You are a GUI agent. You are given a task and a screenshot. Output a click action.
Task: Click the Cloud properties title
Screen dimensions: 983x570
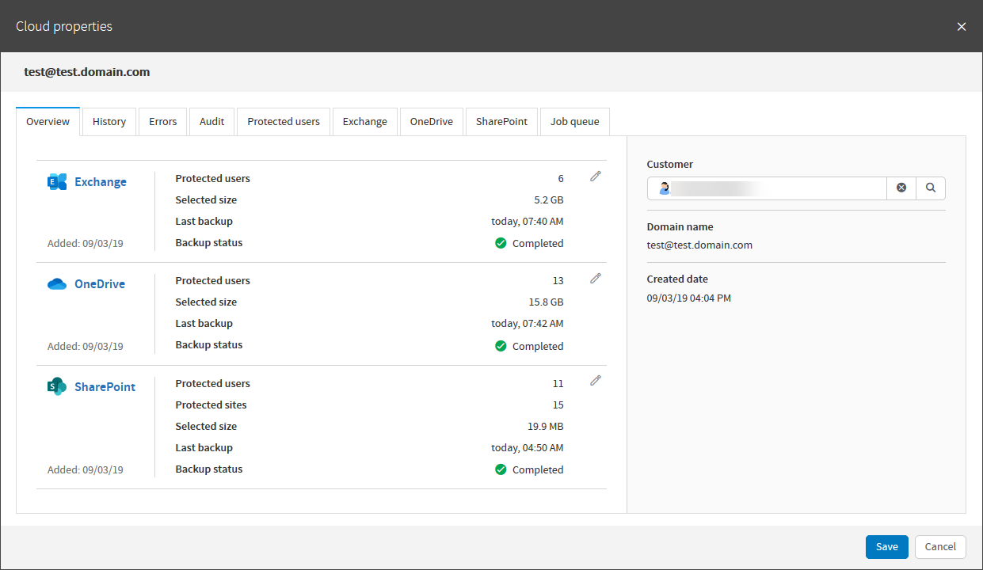64,27
